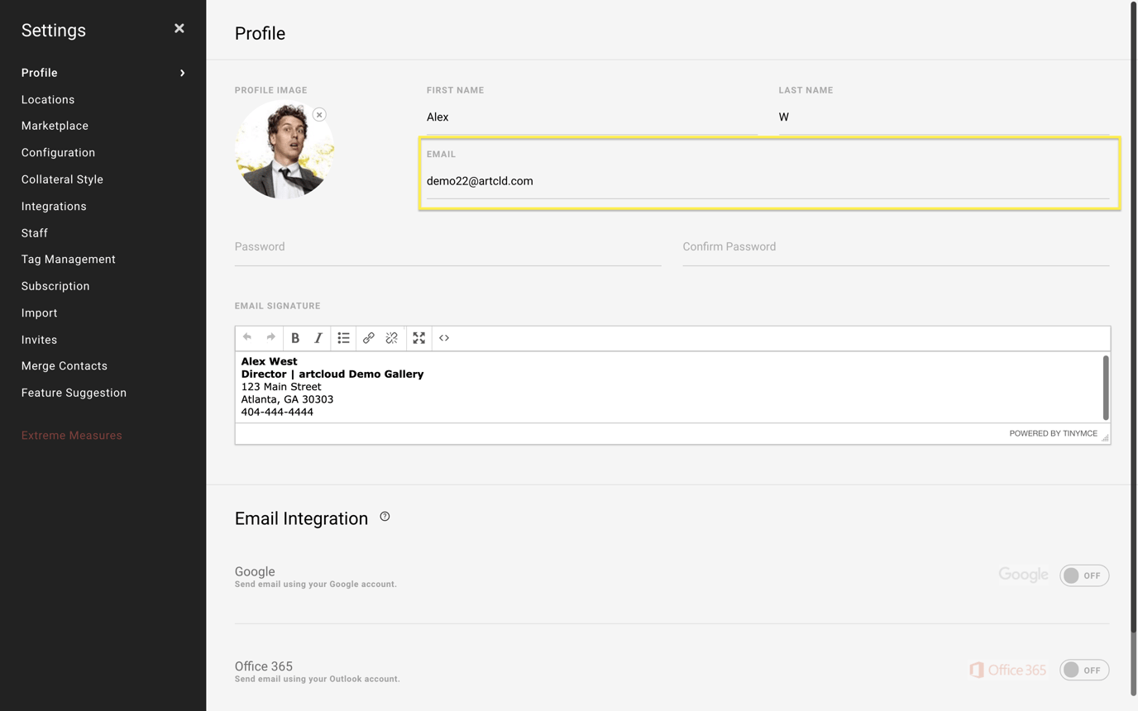Enable Office 365 email integration
Viewport: 1138px width, 711px height.
(x=1084, y=670)
